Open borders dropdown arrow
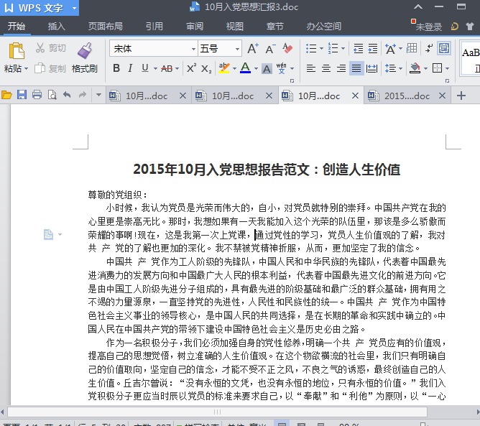Screen dimensions: 480x426 tap(447, 68)
